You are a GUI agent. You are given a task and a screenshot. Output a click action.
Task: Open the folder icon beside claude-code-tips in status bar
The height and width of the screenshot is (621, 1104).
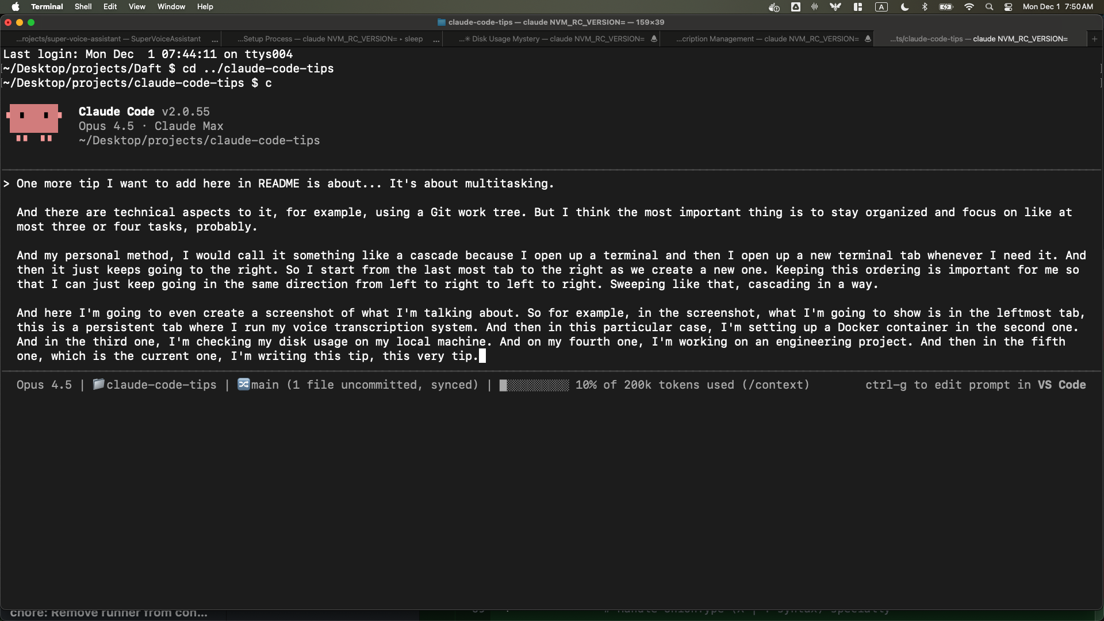click(98, 385)
